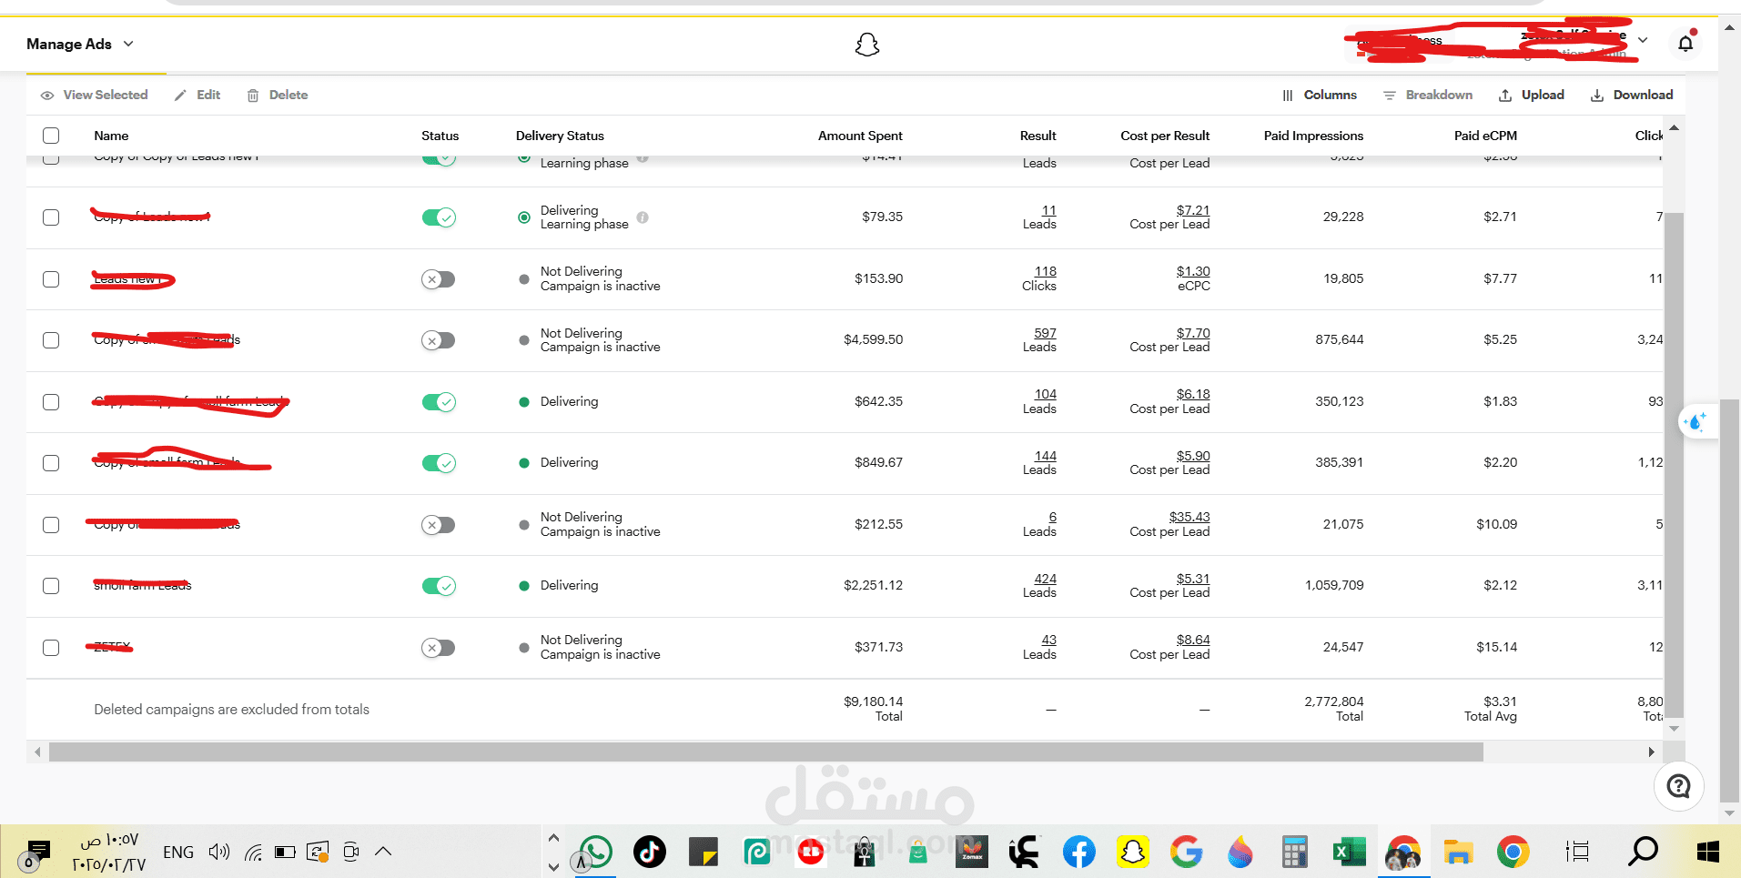
Task: Click the Windows Start button
Action: pos(1708,853)
